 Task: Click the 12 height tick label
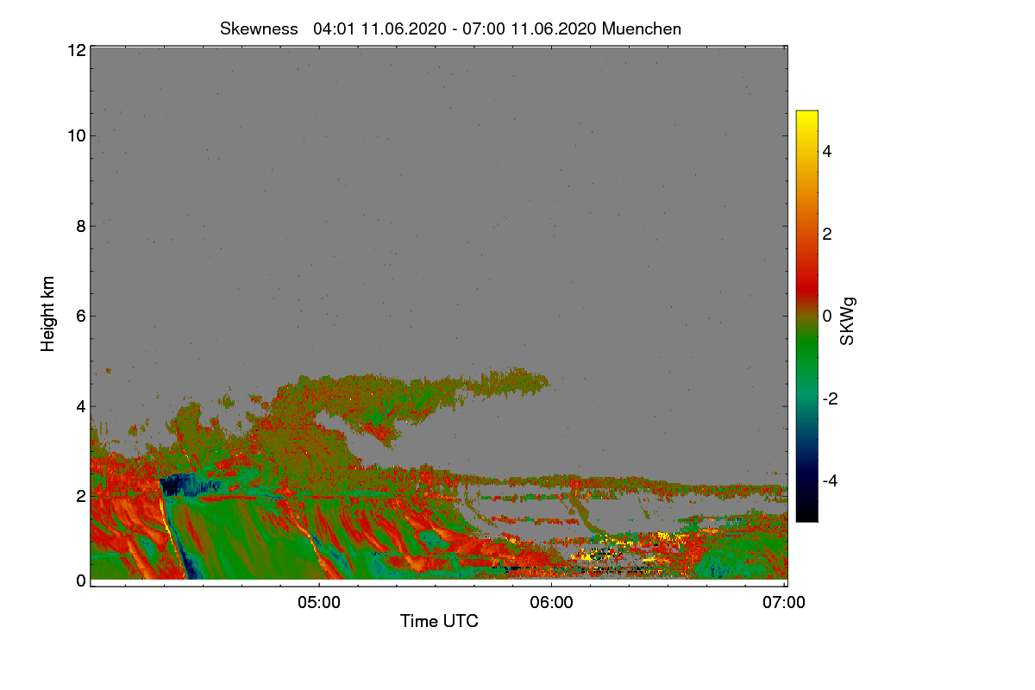pos(76,50)
